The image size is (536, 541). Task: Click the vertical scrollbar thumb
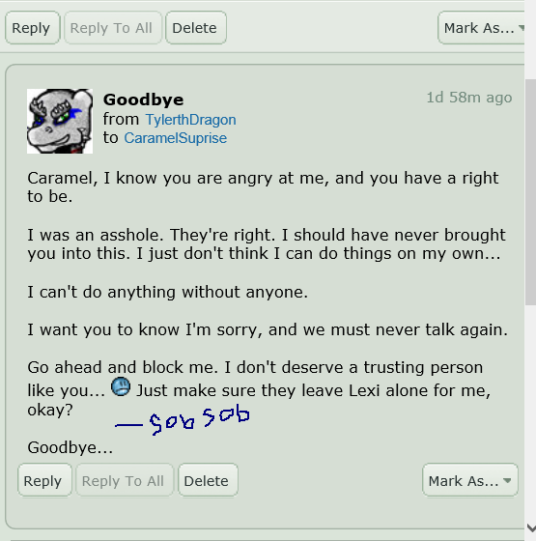click(530, 192)
